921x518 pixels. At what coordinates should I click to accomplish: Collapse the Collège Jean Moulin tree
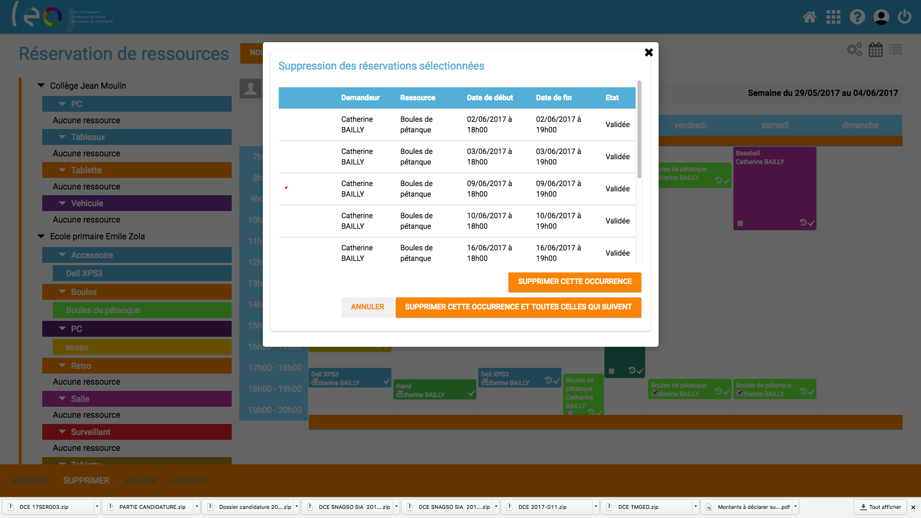pyautogui.click(x=41, y=85)
